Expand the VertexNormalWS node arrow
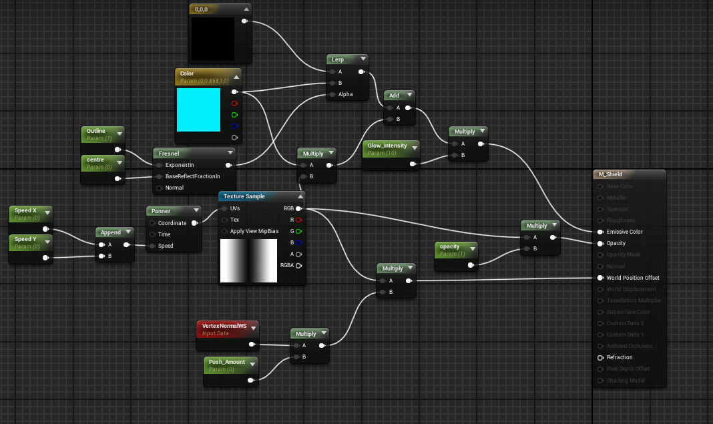This screenshot has height=424, width=713. [253, 328]
